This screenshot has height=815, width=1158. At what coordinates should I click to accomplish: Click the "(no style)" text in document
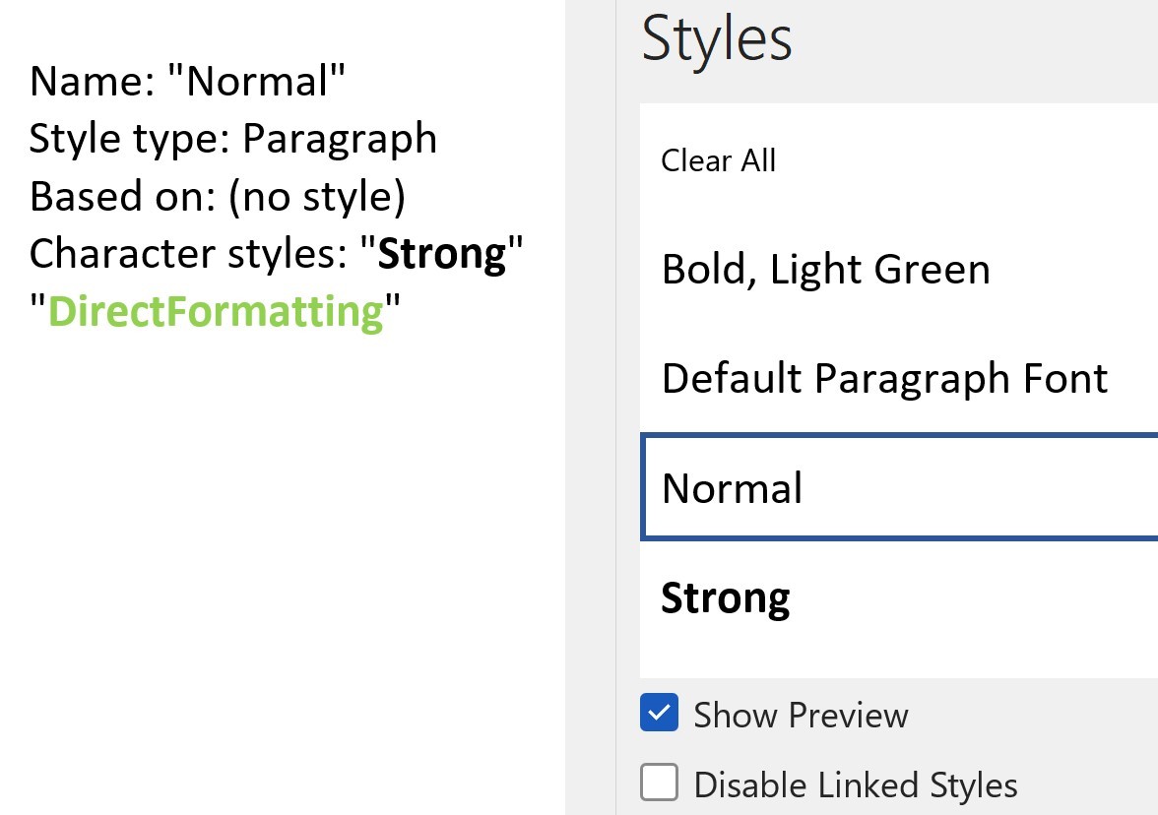pyautogui.click(x=316, y=196)
